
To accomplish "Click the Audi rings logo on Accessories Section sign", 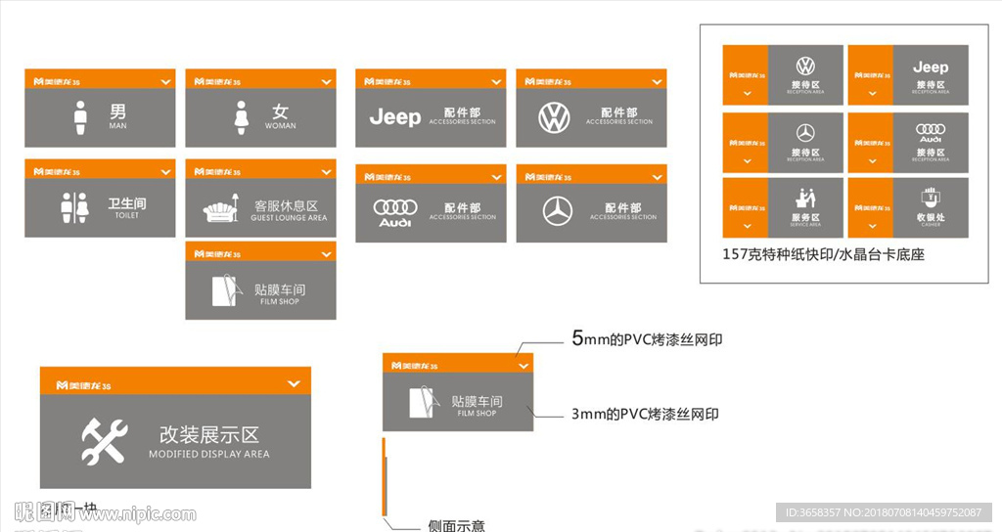I will (x=395, y=211).
